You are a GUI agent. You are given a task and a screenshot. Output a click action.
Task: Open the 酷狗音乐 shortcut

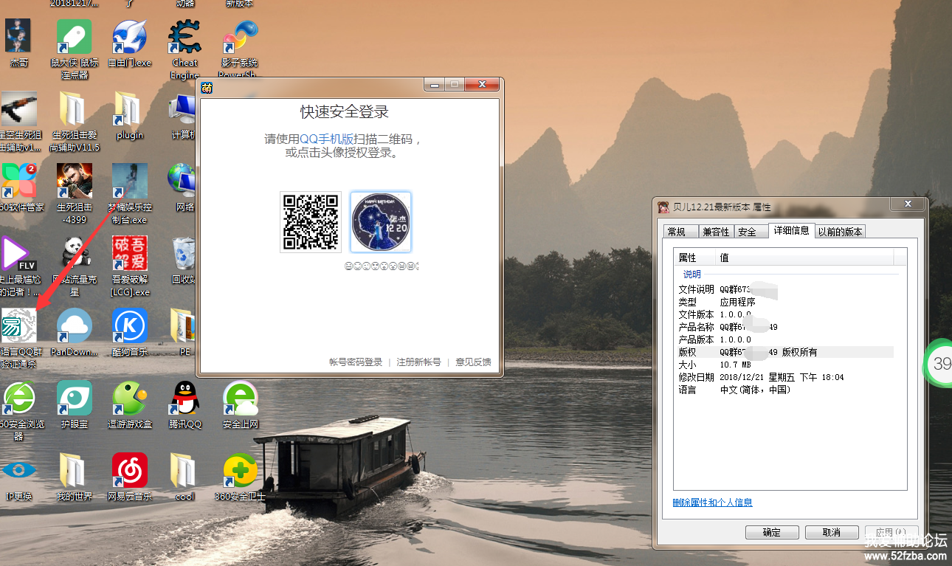coord(130,327)
